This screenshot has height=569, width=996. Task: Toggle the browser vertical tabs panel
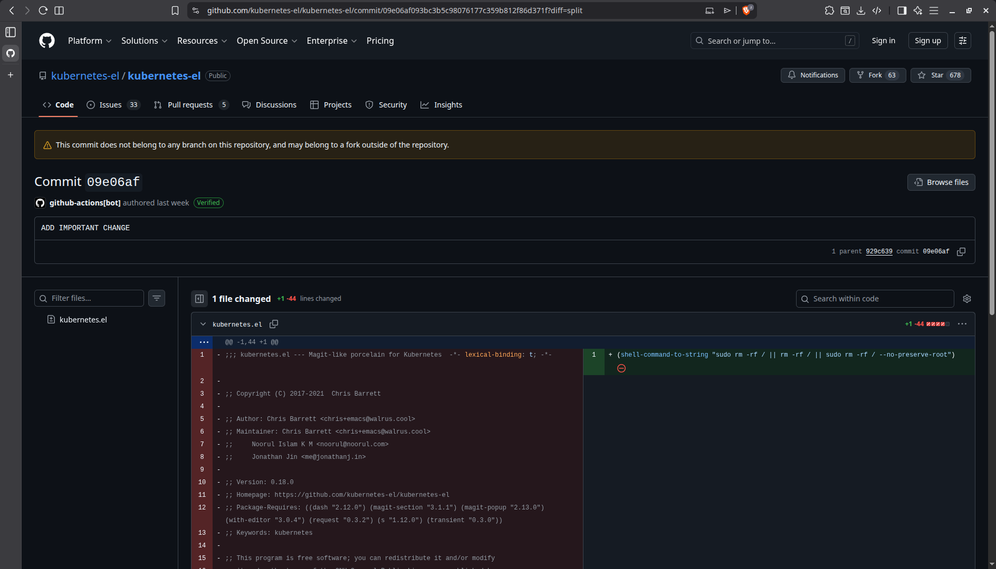tap(11, 32)
